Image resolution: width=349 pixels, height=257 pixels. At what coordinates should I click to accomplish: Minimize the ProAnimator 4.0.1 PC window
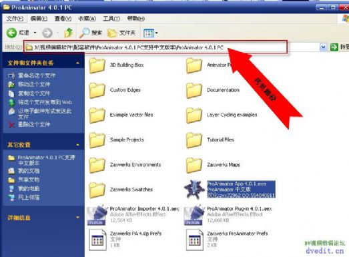click(321, 7)
